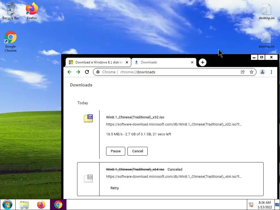Switch to Download a Windows 8.1 disk image tab
This screenshot has height=210, width=280.
pos(98,62)
